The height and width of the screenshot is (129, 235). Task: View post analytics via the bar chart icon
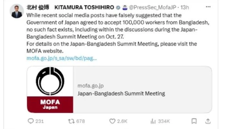tap(153, 121)
